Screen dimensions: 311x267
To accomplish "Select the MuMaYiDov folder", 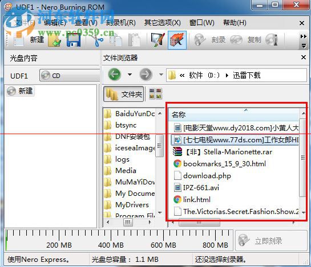I will [x=130, y=182].
